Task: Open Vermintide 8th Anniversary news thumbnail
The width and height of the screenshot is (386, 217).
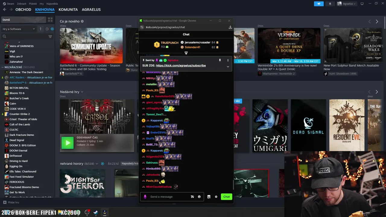Action: pos(289,46)
